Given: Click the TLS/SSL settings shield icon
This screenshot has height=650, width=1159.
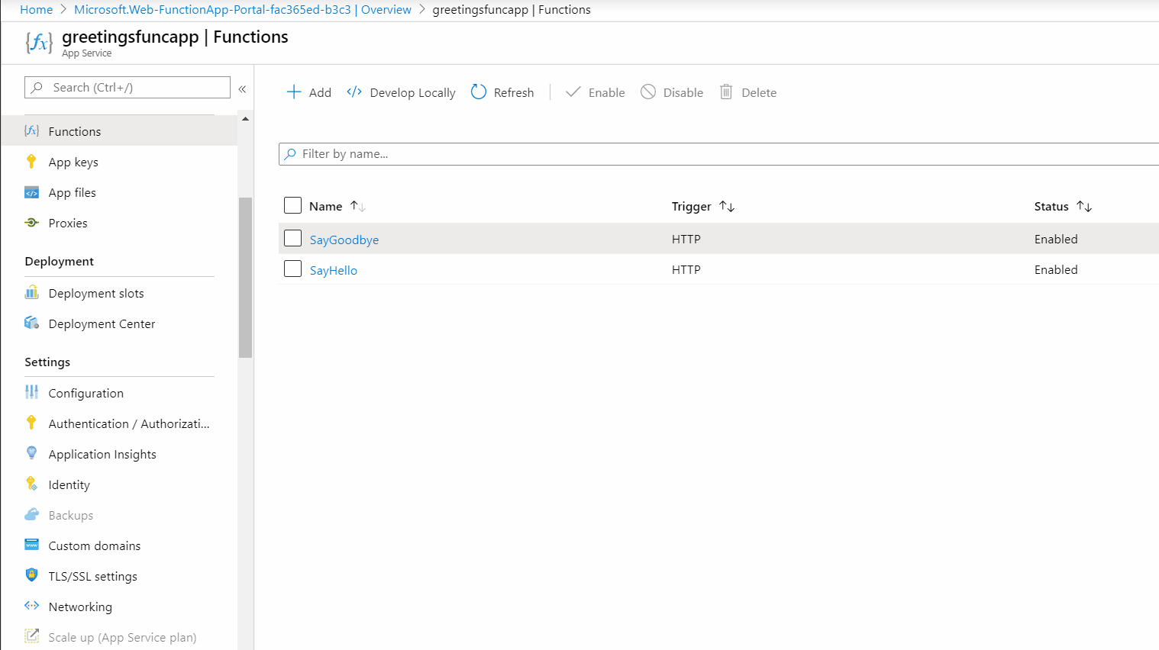Looking at the screenshot, I should coord(31,574).
